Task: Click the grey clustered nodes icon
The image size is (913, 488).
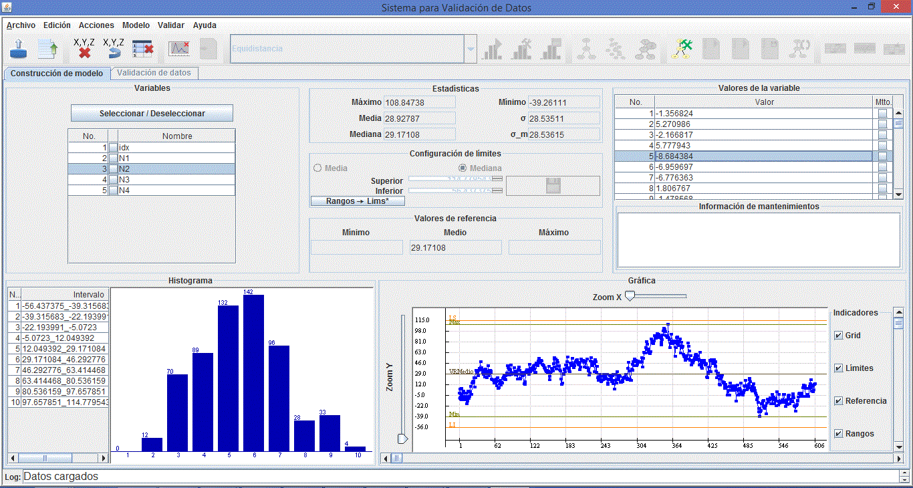Action: pyautogui.click(x=646, y=49)
